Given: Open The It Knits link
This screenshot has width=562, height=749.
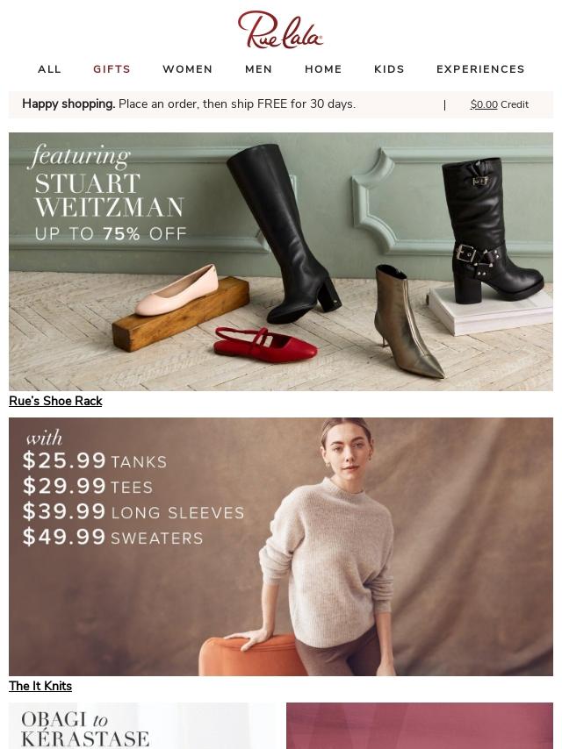Looking at the screenshot, I should point(40,686).
